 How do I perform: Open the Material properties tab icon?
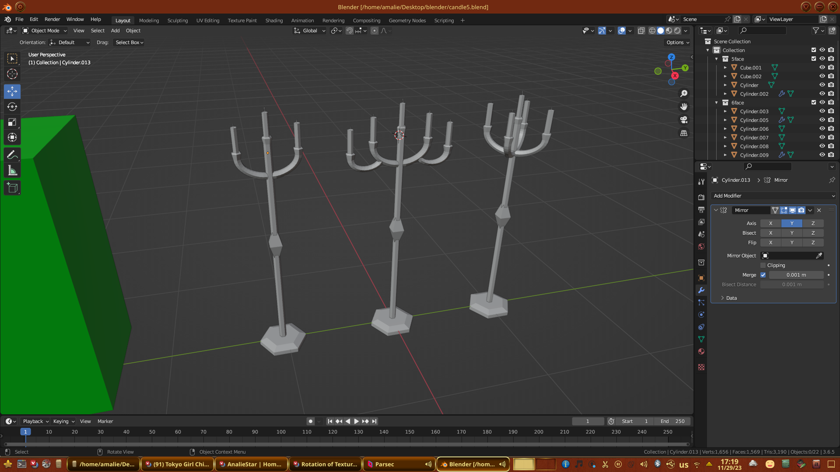(701, 351)
